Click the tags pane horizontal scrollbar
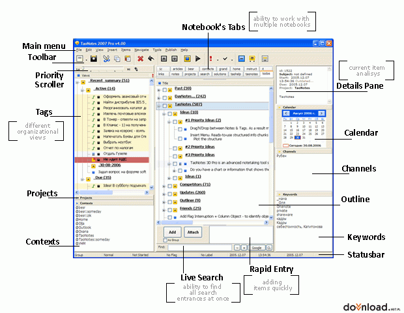 112,192
